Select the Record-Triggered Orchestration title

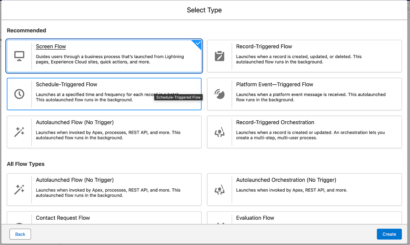pyautogui.click(x=275, y=122)
